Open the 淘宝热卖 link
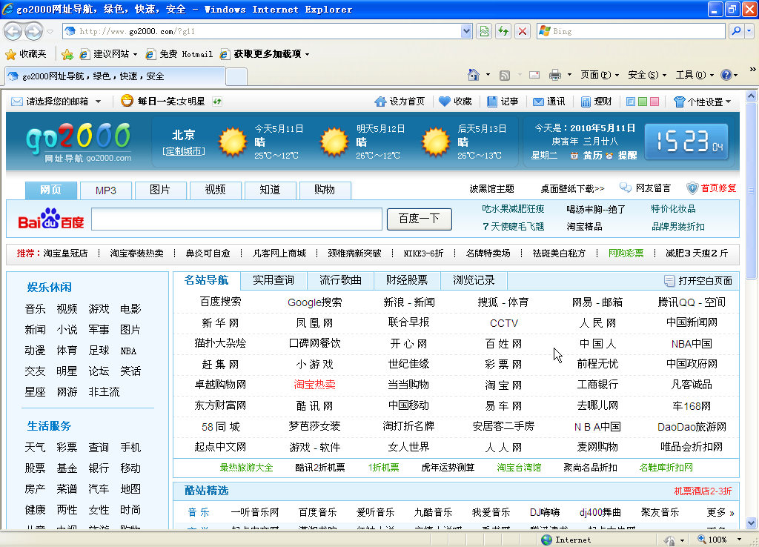 click(x=314, y=385)
